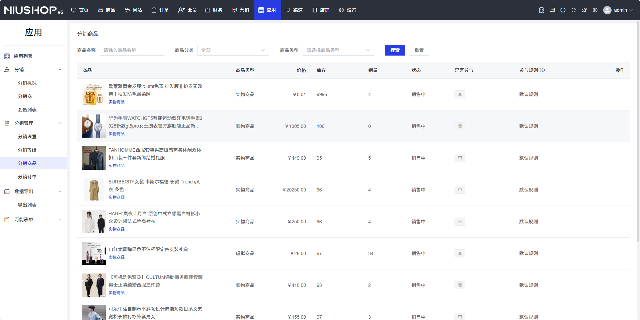640x320 pixels.
Task: Click the exclamation alert icon in the header
Action: coord(563,10)
